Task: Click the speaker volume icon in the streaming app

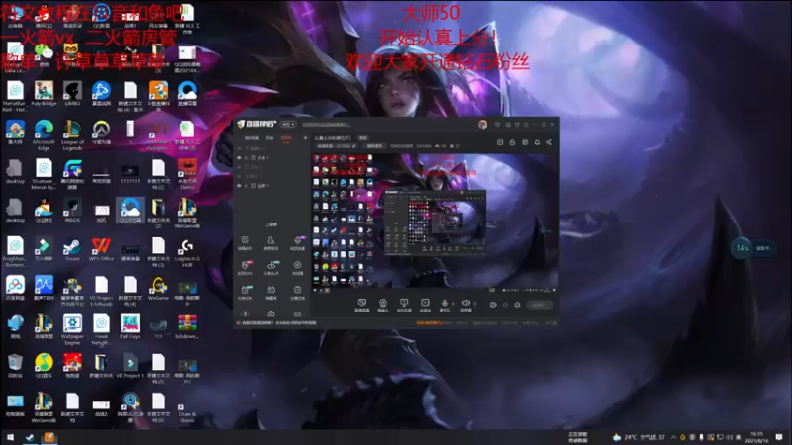Action: tap(465, 303)
